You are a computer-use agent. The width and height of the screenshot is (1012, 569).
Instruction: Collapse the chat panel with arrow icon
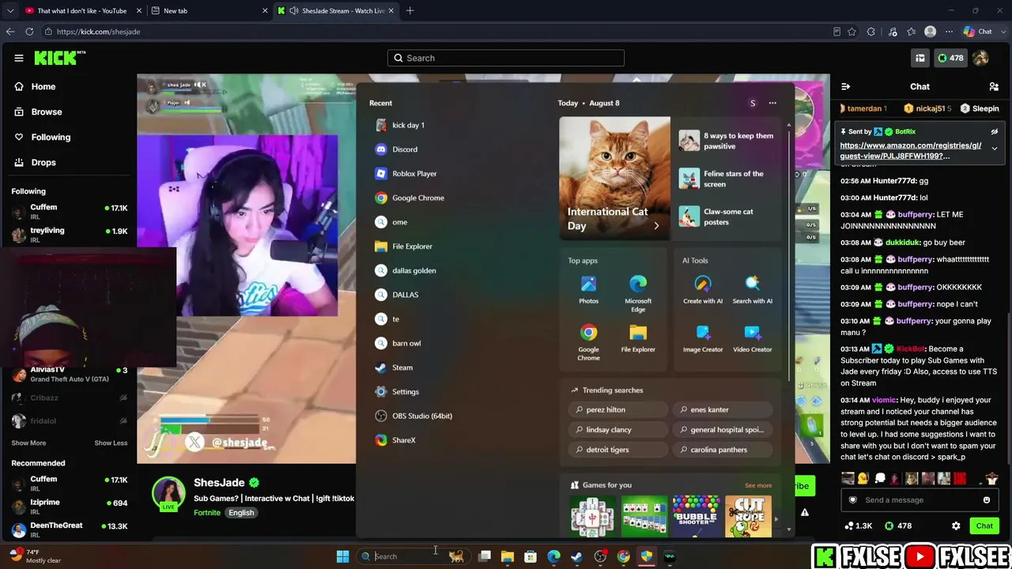(x=845, y=86)
